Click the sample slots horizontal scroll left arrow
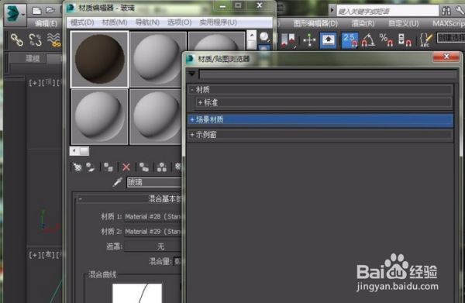 (x=74, y=151)
